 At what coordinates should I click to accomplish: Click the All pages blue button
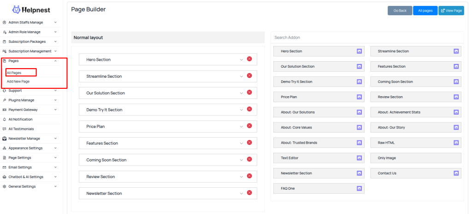pos(425,11)
